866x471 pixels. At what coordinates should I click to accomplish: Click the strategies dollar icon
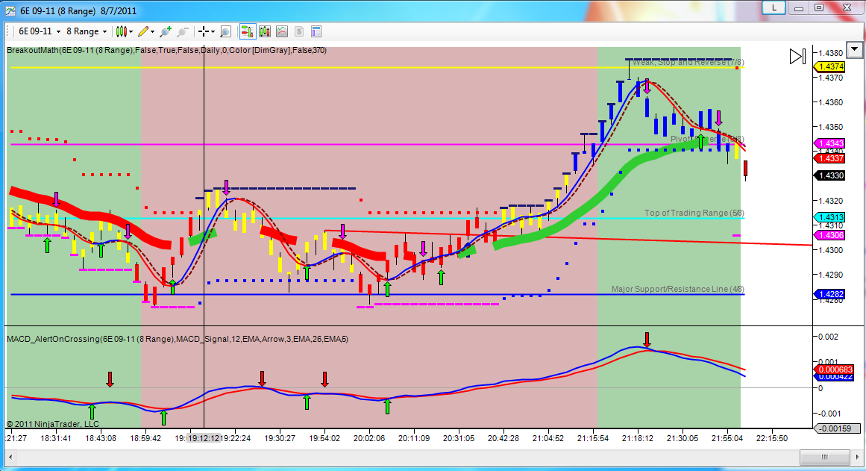tap(299, 31)
